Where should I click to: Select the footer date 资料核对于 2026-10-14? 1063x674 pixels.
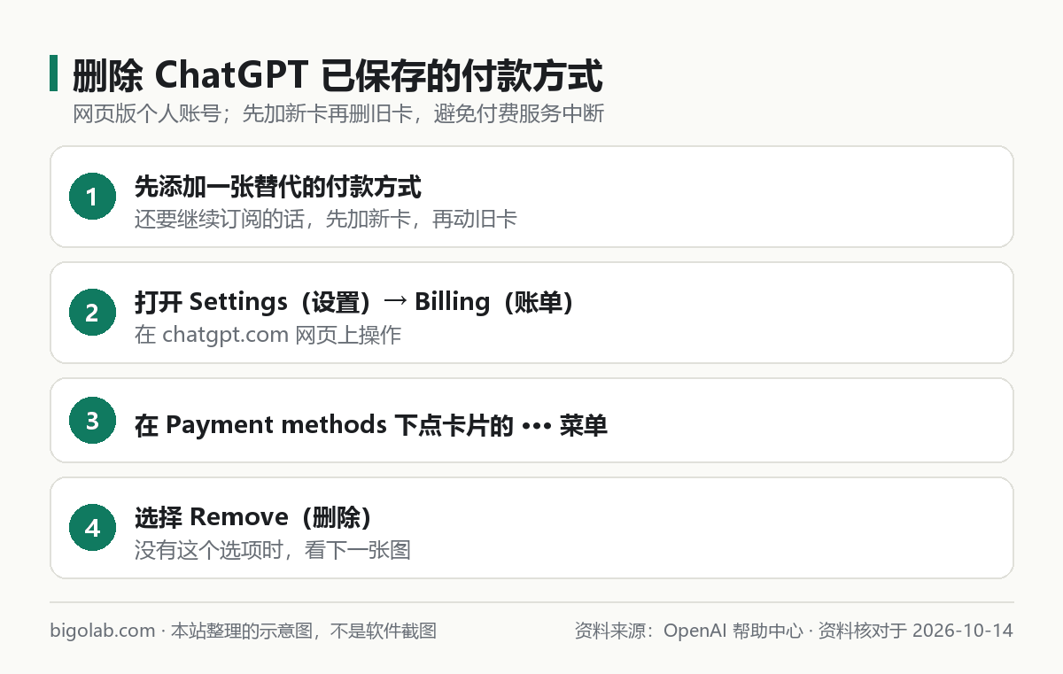(x=915, y=631)
